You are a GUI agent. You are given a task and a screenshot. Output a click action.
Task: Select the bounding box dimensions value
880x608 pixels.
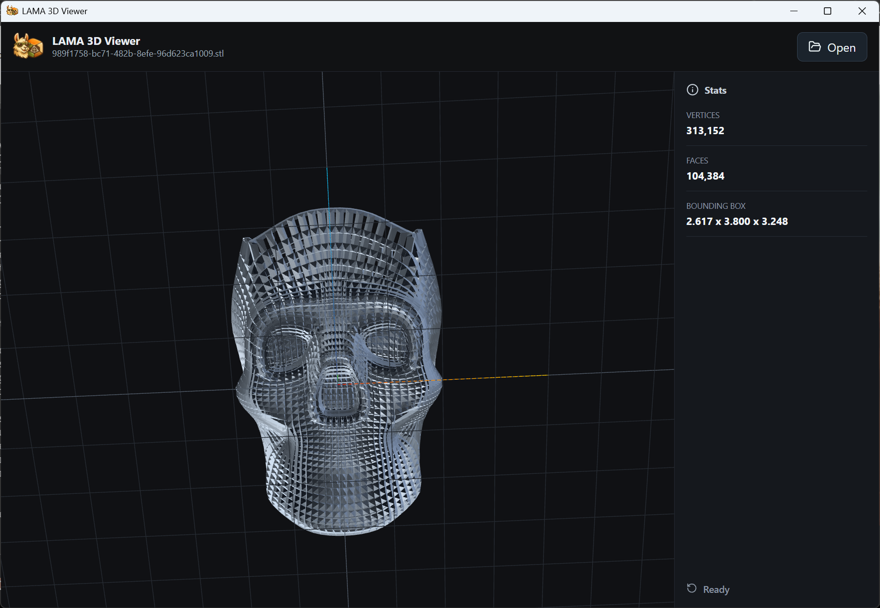(x=737, y=222)
